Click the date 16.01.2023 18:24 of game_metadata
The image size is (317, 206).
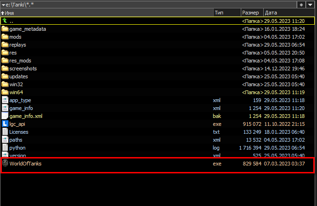[x=284, y=29]
